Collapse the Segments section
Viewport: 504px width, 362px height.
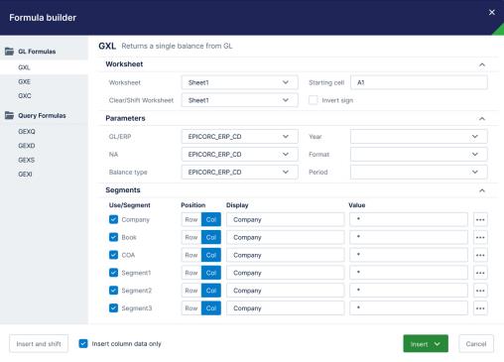coord(482,190)
